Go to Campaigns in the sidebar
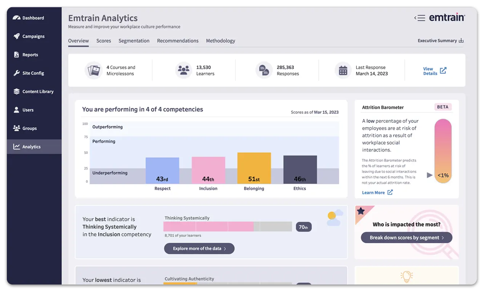Viewport: 484px width, 291px height. [x=34, y=36]
